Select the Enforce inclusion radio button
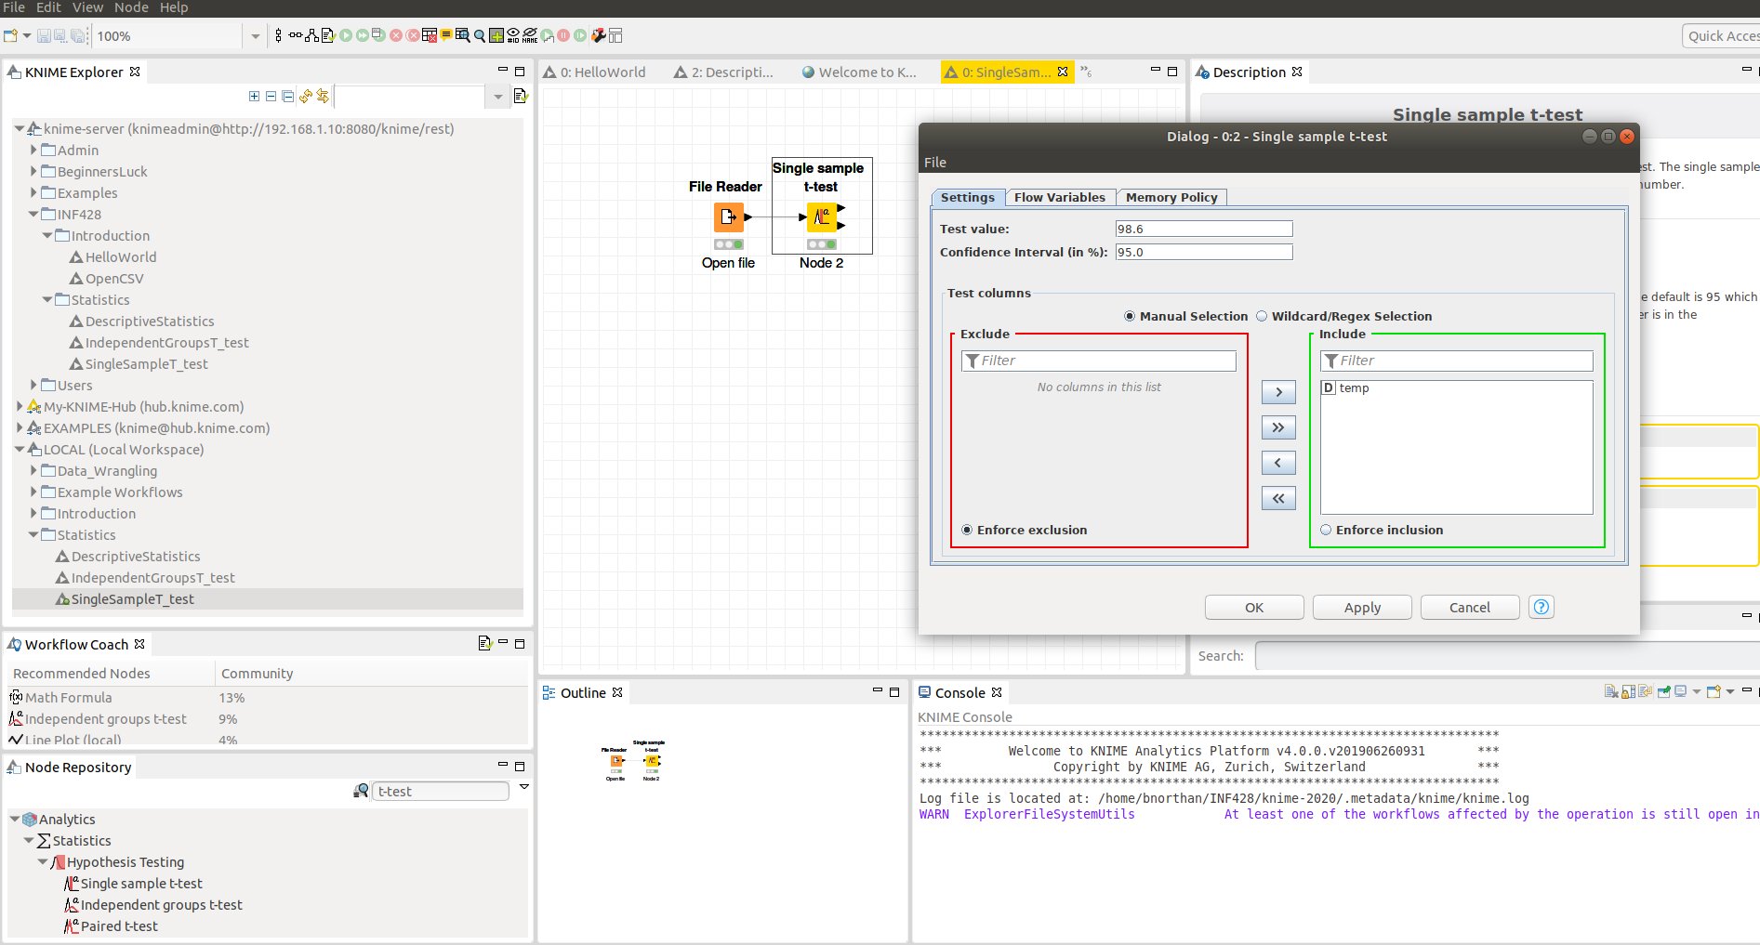This screenshot has width=1760, height=945. 1326,530
